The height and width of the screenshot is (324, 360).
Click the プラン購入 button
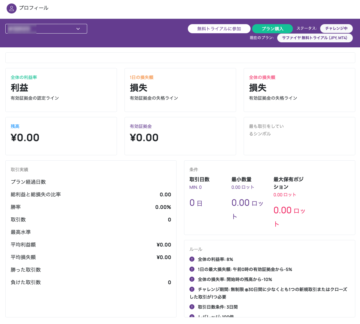272,29
